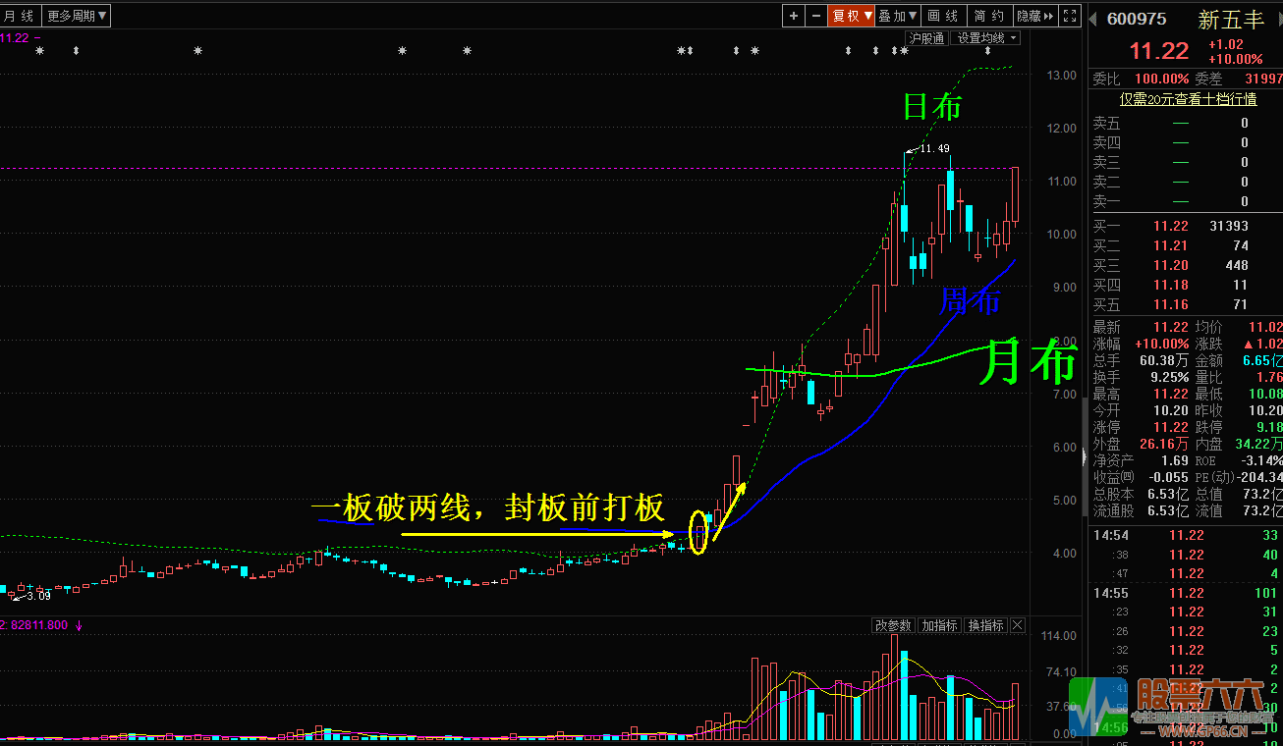
Task: Click 涨停 limit-up price 11.22
Action: click(1171, 427)
